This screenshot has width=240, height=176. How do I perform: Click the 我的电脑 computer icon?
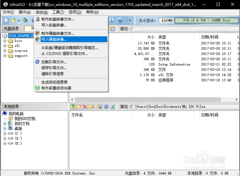[x=5, y=113]
